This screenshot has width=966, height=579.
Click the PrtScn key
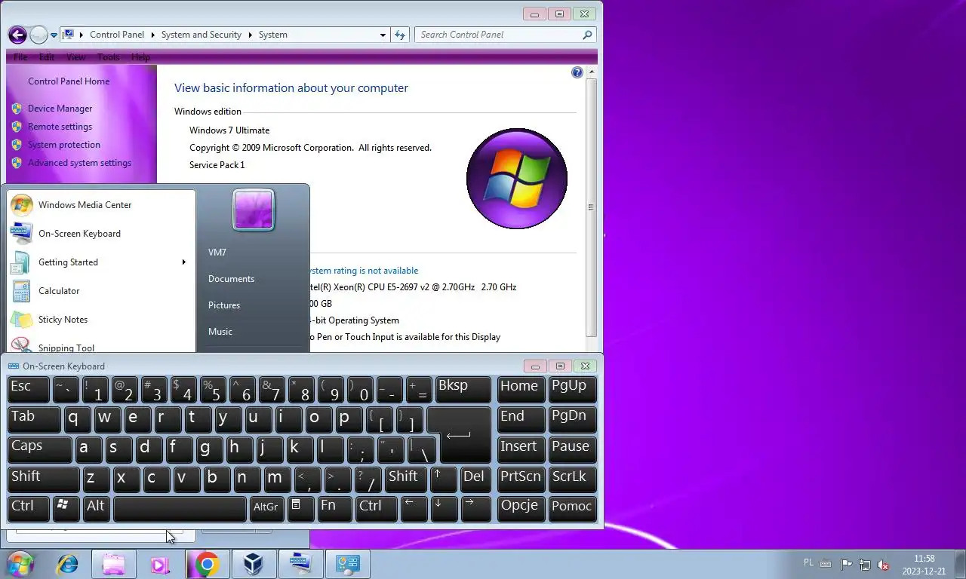pos(521,479)
